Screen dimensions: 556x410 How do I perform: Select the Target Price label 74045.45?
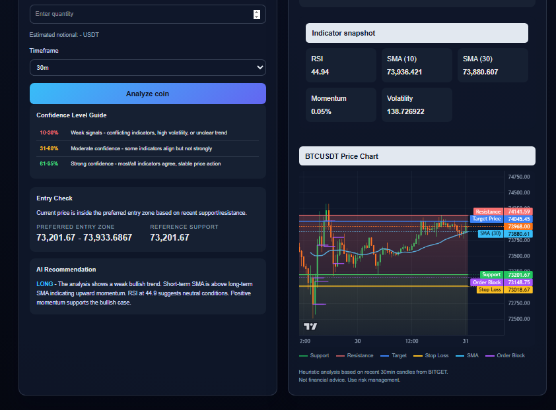501,219
